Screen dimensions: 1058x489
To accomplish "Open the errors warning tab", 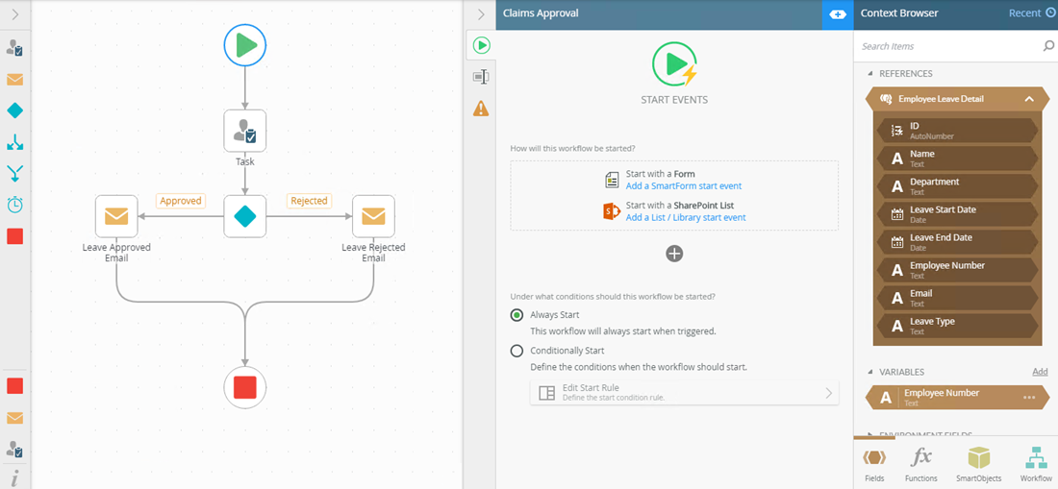I will (481, 109).
